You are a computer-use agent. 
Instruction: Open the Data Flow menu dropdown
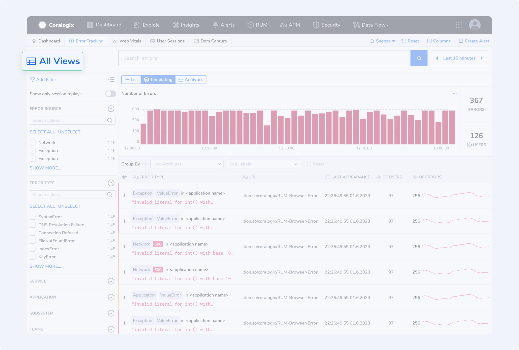pos(371,25)
